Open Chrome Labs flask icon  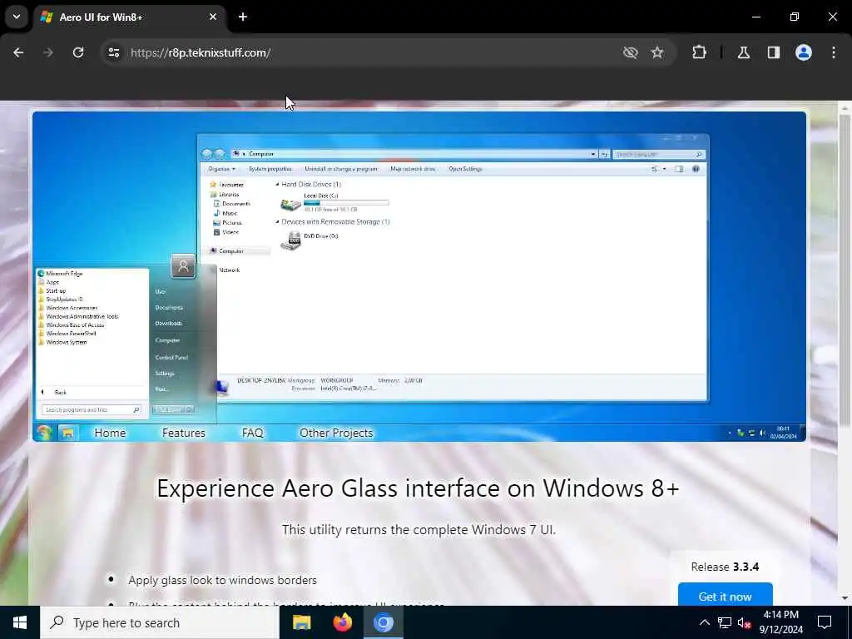click(x=744, y=52)
